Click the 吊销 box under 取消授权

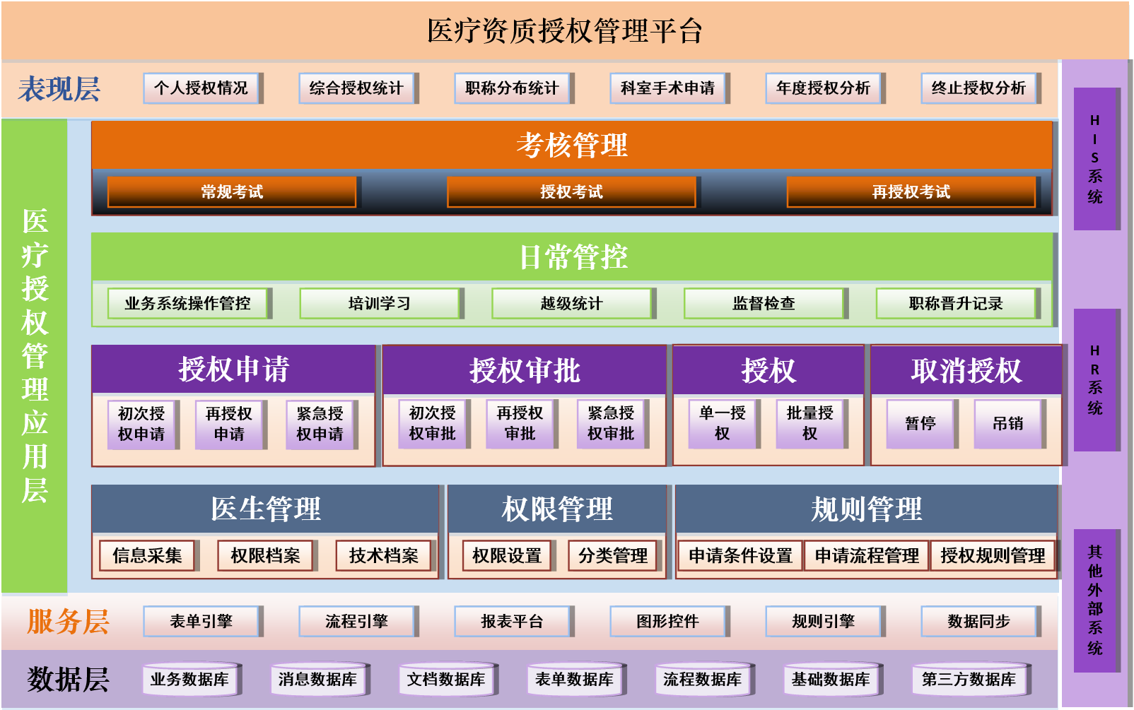(x=1008, y=424)
